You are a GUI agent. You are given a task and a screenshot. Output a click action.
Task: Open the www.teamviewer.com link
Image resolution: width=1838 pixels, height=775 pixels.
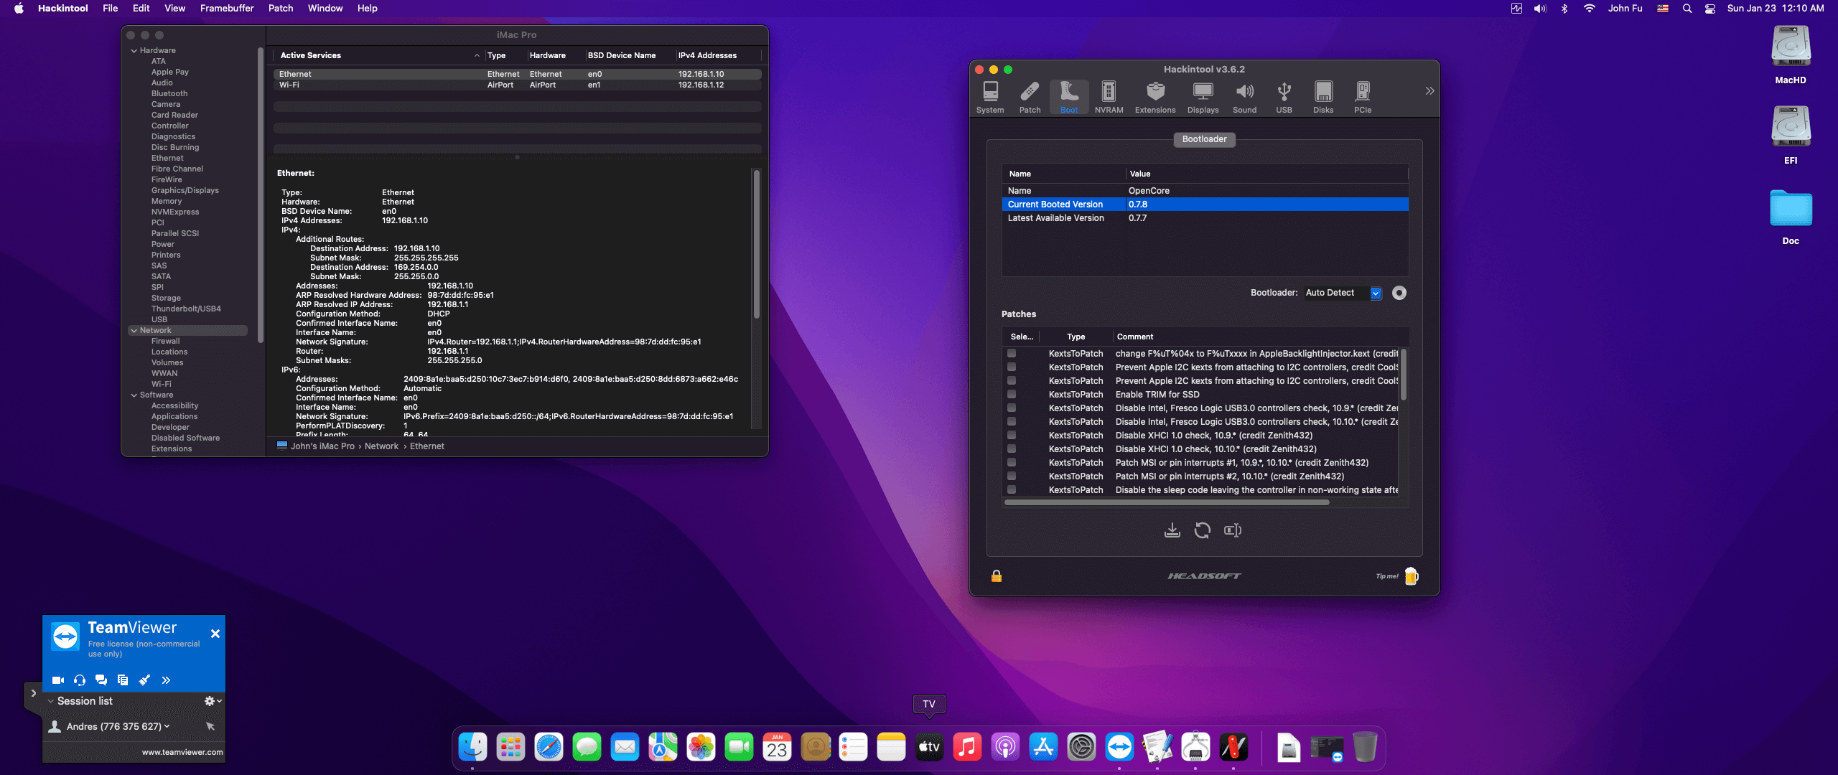[182, 752]
